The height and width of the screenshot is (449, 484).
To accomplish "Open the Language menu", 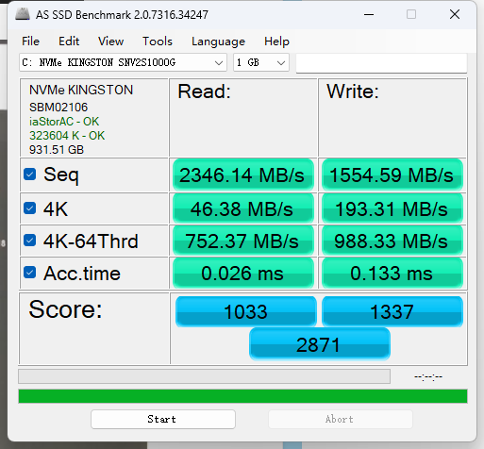I will click(218, 42).
